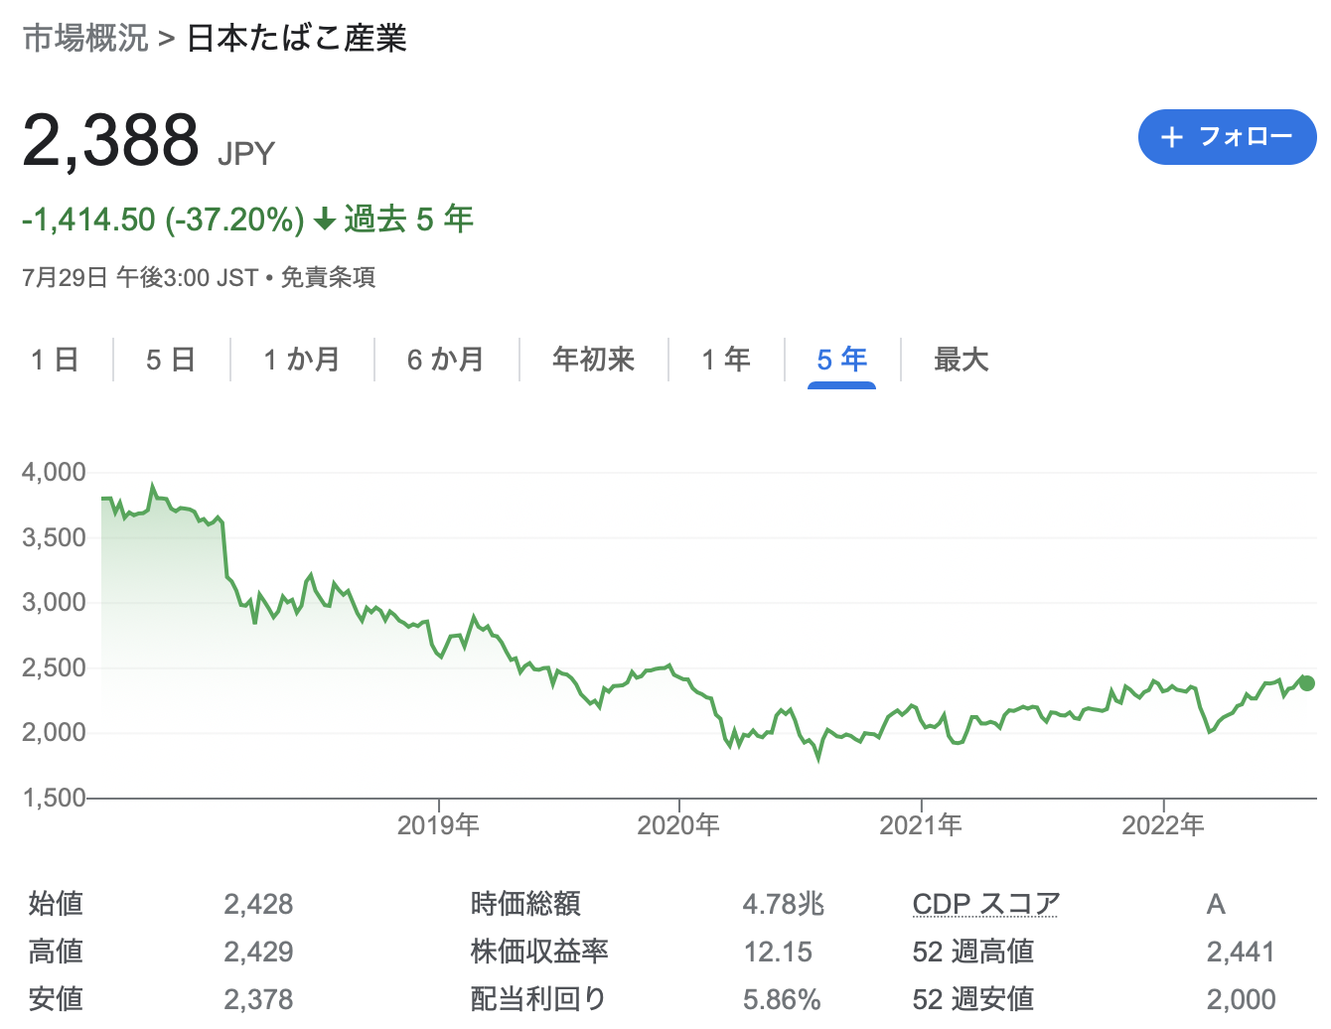Image resolution: width=1331 pixels, height=1029 pixels.
Task: Click the 3,000 y-axis label
Action: coord(54,602)
